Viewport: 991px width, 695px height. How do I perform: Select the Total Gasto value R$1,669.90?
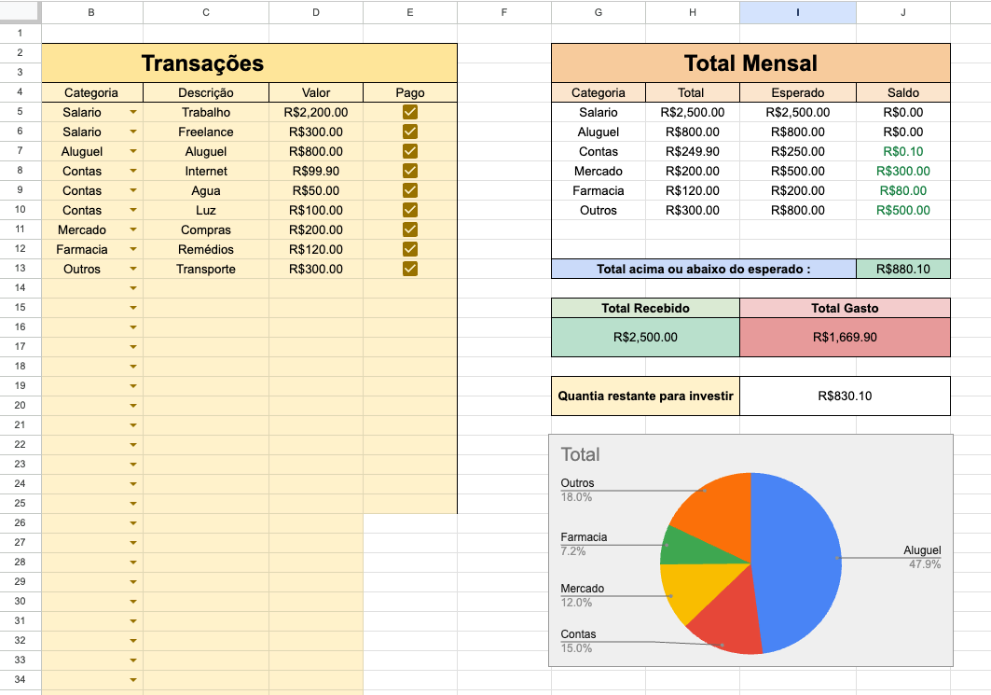click(x=845, y=337)
